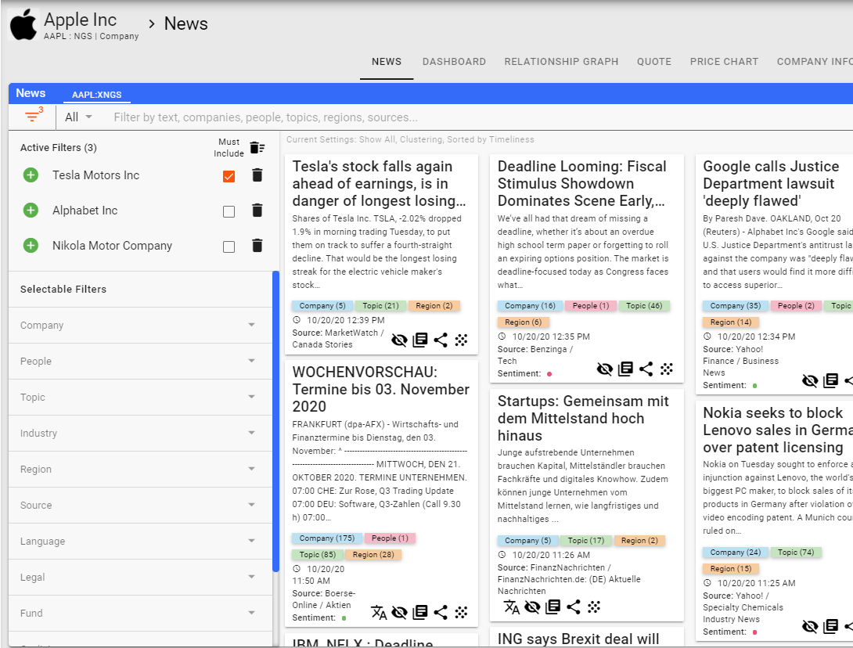Share the WOCHENVORSCHAU article
The width and height of the screenshot is (853, 648).
(441, 613)
